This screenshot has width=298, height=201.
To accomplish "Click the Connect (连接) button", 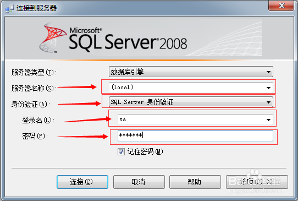I will [82, 182].
